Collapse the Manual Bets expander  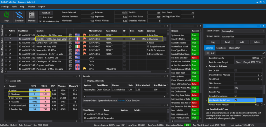[x=7, y=81]
